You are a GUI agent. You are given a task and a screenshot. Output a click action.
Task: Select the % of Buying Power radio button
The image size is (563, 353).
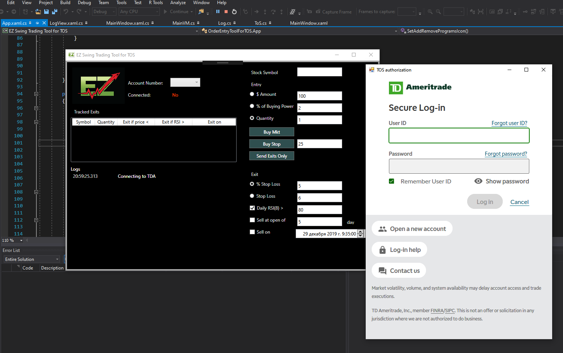click(252, 106)
